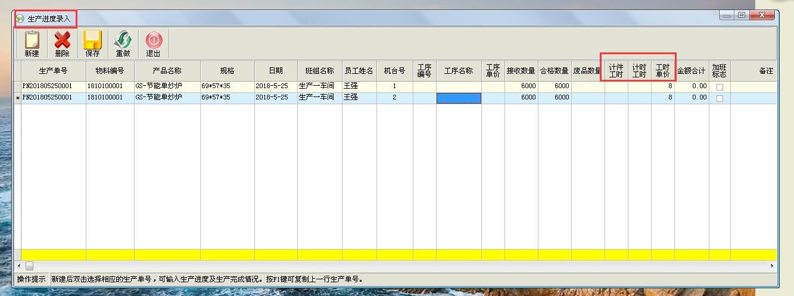Click the 工序编号 column header
This screenshot has width=794, height=296.
coord(424,71)
